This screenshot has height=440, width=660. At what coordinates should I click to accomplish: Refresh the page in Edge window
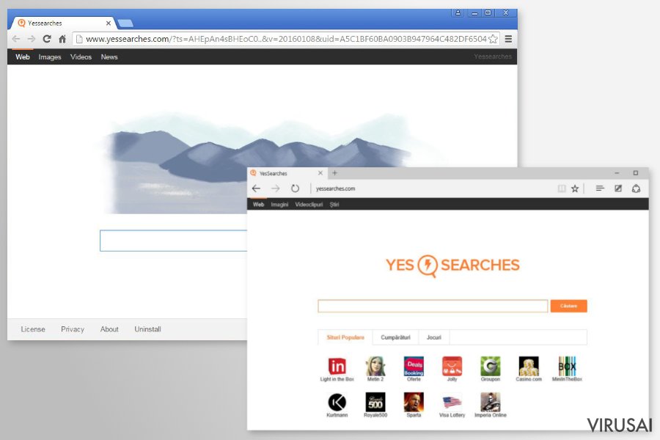295,188
